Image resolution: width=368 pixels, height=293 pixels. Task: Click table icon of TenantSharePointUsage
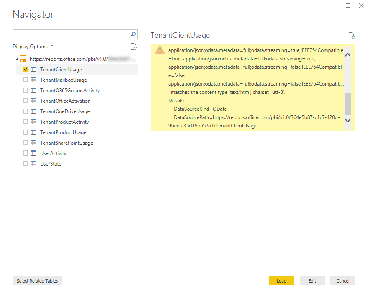pos(33,143)
